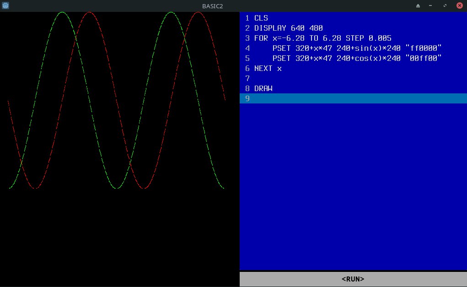Select the DISPLAY 640 480 line
This screenshot has height=287, width=467.
(353, 28)
